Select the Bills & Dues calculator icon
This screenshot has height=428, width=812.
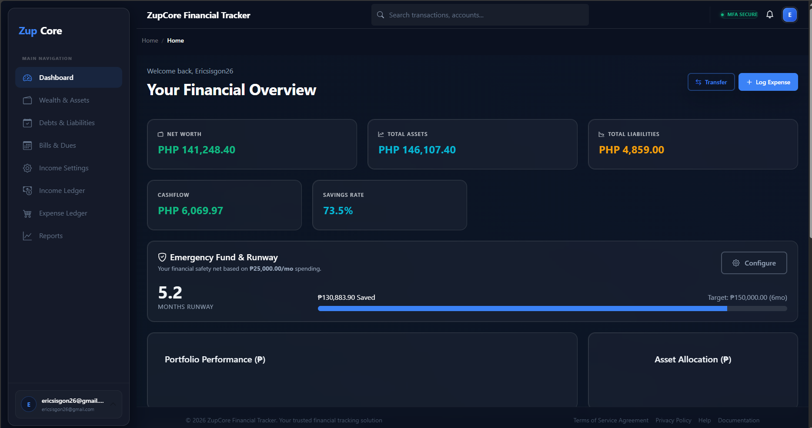click(27, 145)
